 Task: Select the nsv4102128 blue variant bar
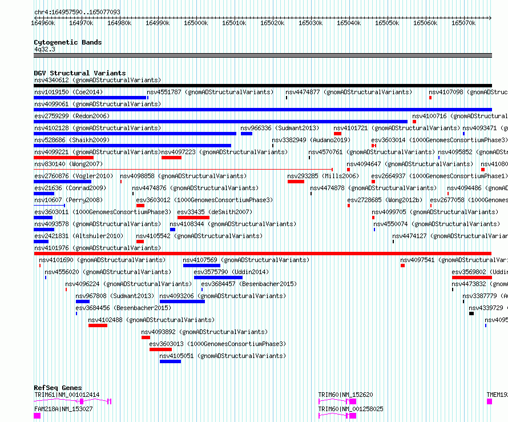click(x=135, y=134)
